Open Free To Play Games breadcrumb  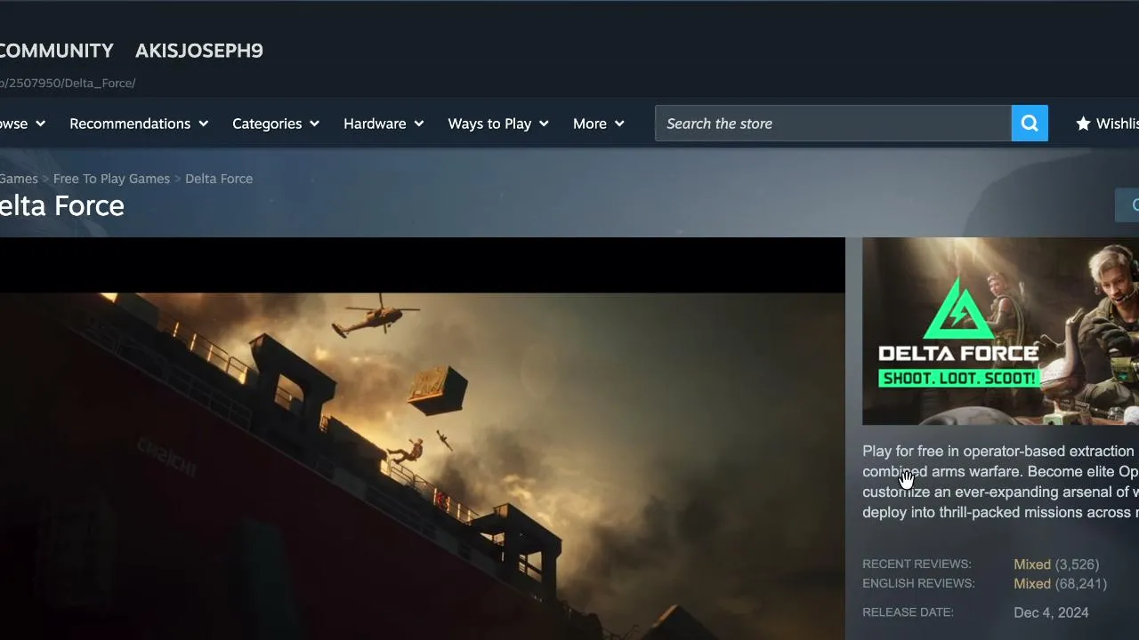[111, 179]
